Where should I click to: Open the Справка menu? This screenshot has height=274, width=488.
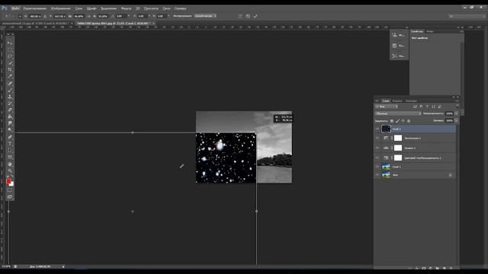(180, 8)
